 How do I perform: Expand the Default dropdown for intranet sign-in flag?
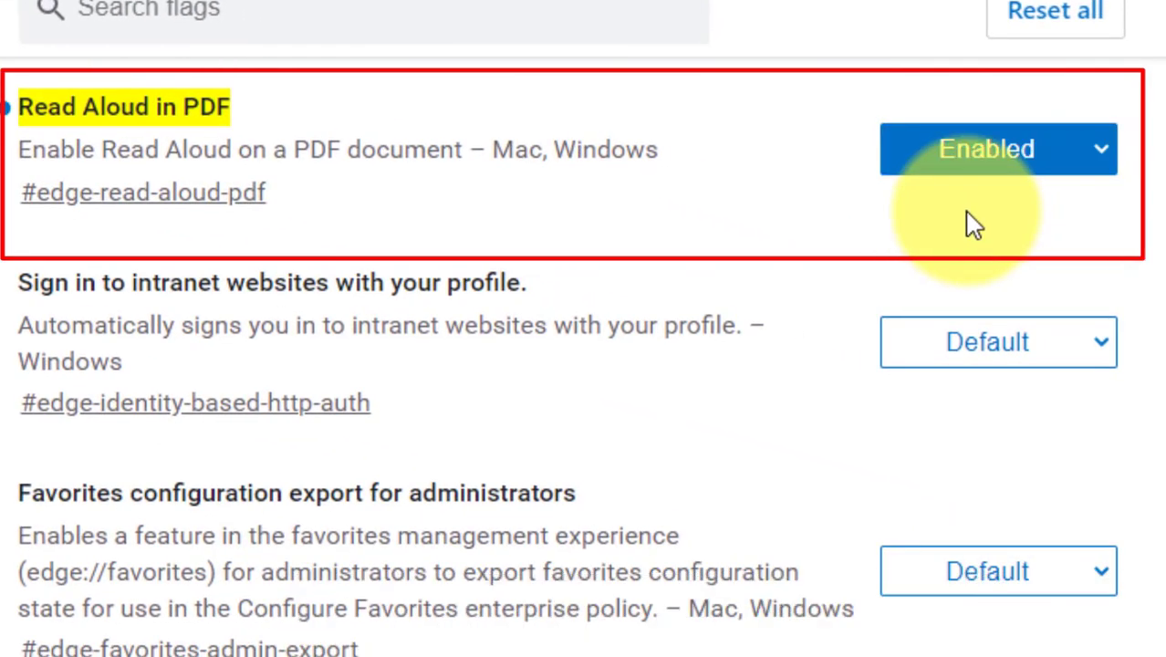point(997,342)
